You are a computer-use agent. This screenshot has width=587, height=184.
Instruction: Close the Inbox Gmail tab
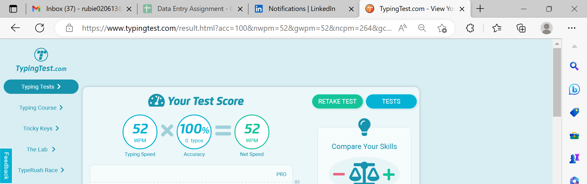pos(129,9)
